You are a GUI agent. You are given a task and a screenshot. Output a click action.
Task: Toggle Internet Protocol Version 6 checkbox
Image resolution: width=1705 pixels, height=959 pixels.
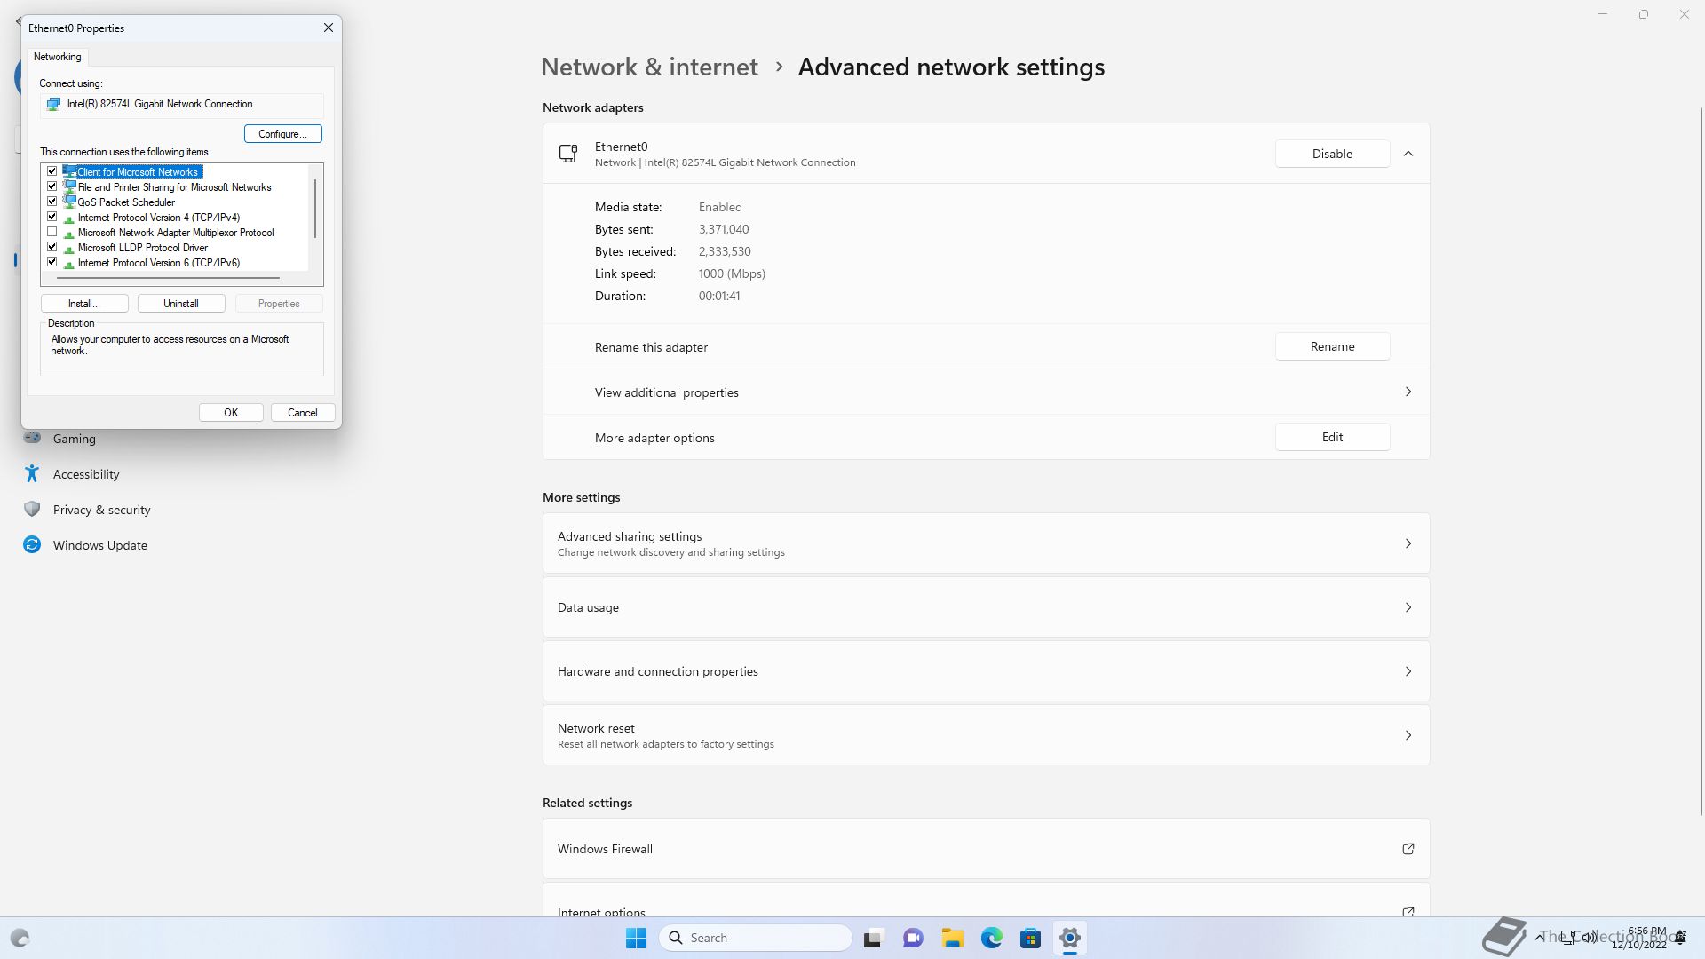coord(52,262)
